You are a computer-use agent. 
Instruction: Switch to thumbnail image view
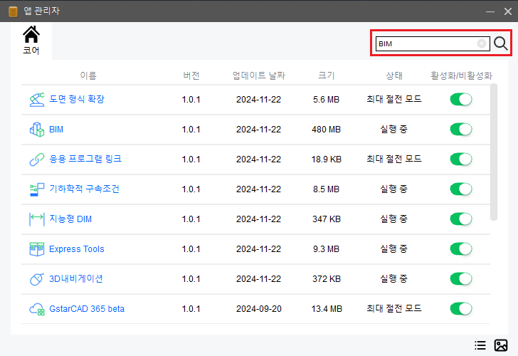[x=501, y=345]
